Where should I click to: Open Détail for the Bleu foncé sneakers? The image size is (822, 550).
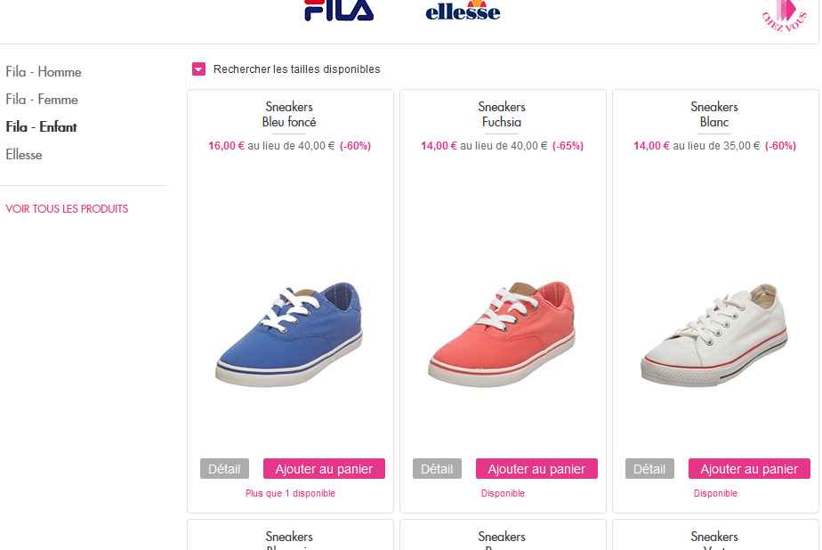(224, 469)
